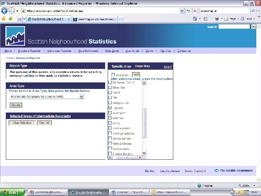Click the RSS Feeds icon
The width and height of the screenshot is (261, 196).
(206, 19)
